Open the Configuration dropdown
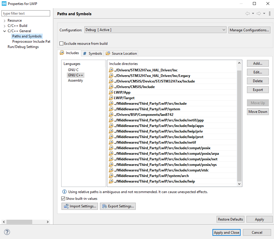Screen dimensions: 274x239 [x=155, y=30]
